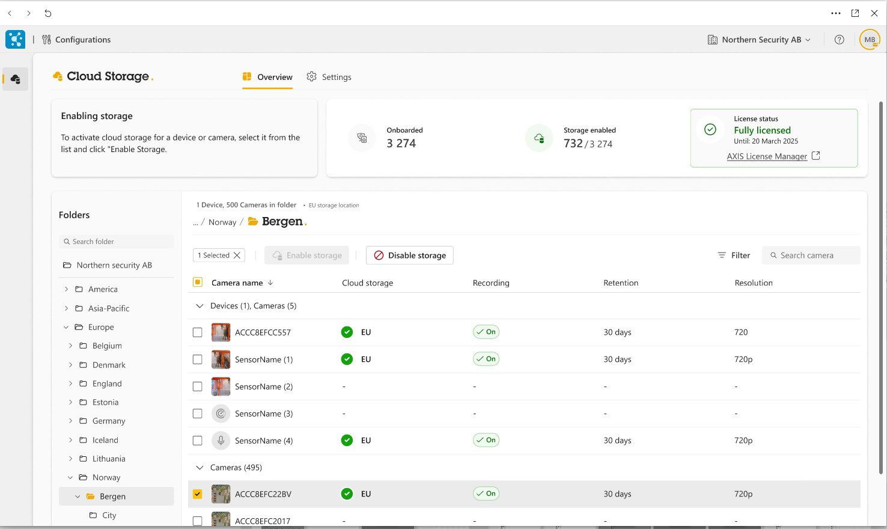Image resolution: width=887 pixels, height=529 pixels.
Task: Click the Camera name sort arrow
Action: click(270, 283)
